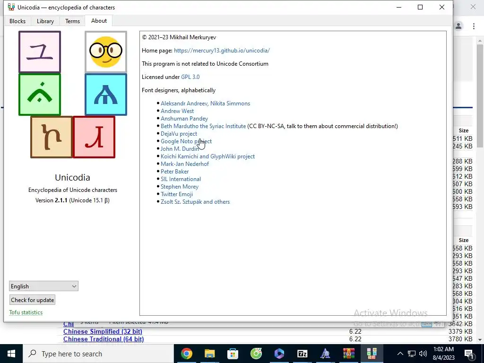The image size is (484, 363).
Task: Open the browser three-dot menu behind
Action: [474, 26]
